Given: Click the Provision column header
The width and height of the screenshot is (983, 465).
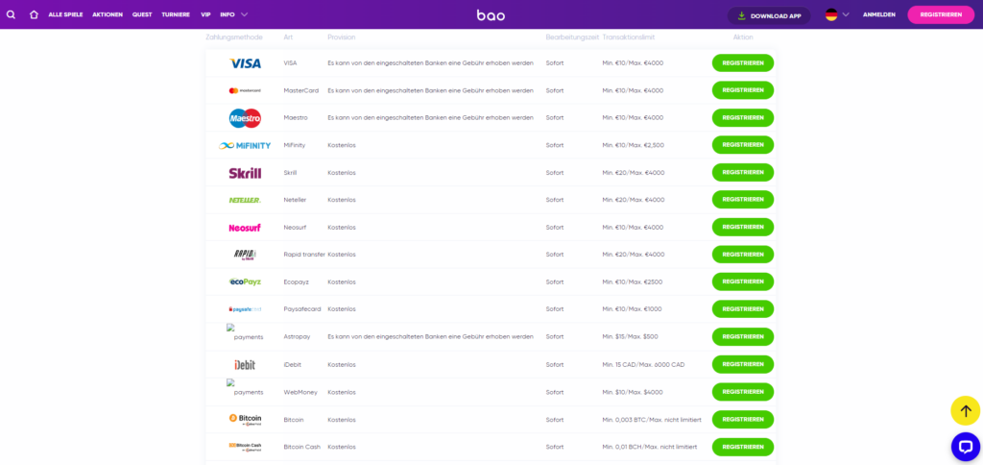Looking at the screenshot, I should (x=342, y=37).
